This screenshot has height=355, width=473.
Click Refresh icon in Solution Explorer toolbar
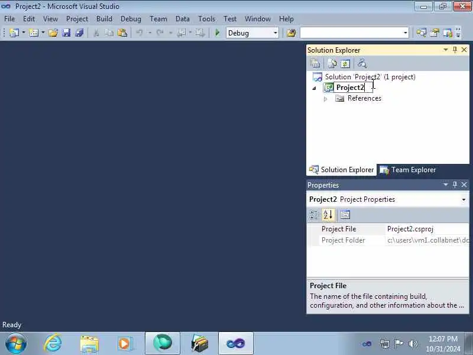pyautogui.click(x=345, y=63)
